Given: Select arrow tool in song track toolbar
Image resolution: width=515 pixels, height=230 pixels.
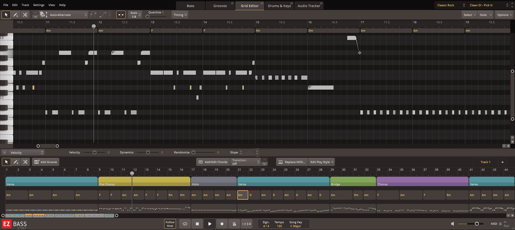Looking at the screenshot, I should tap(7, 162).
